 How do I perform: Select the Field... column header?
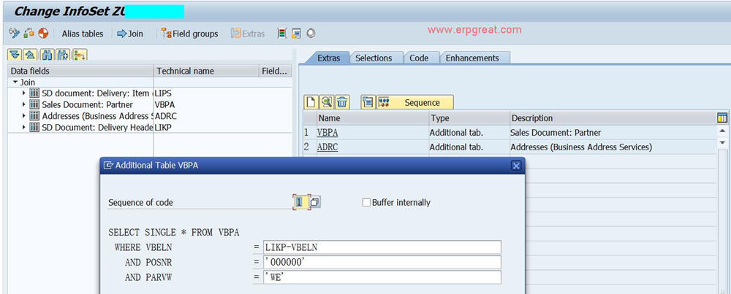click(275, 71)
